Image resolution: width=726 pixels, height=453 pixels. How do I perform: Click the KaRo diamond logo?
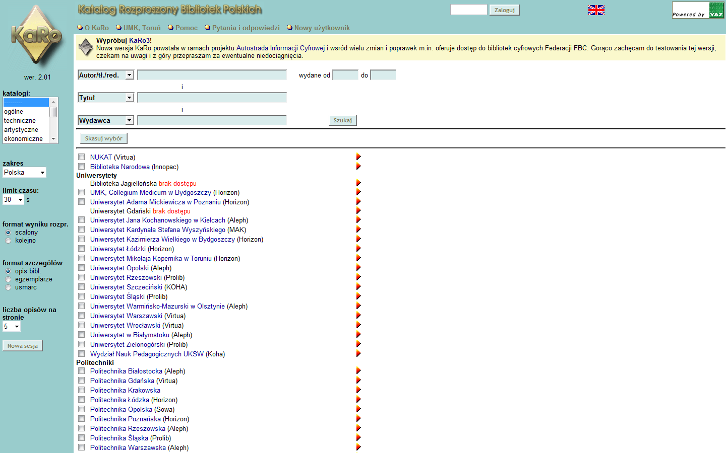(x=36, y=35)
